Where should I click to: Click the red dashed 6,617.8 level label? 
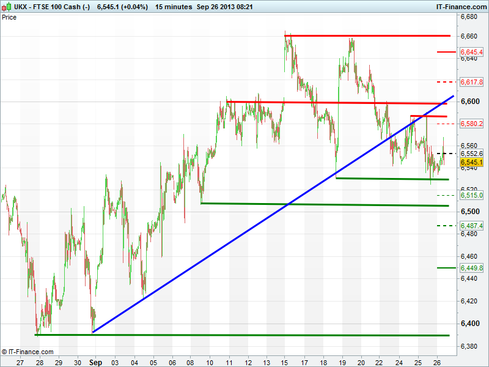coord(471,82)
